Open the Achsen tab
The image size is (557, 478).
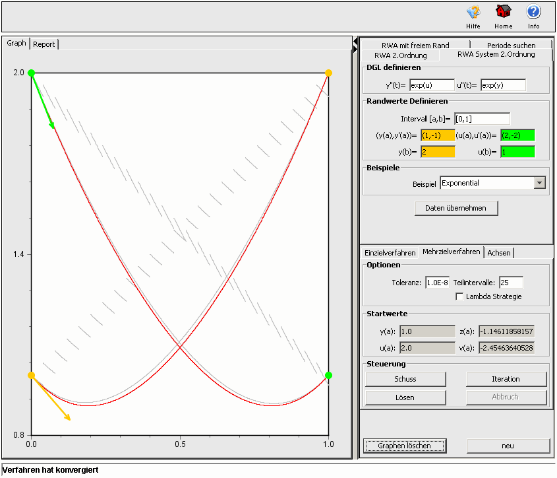click(x=499, y=253)
